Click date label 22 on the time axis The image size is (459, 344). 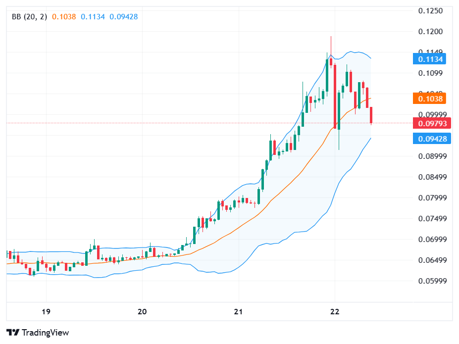pos(335,311)
